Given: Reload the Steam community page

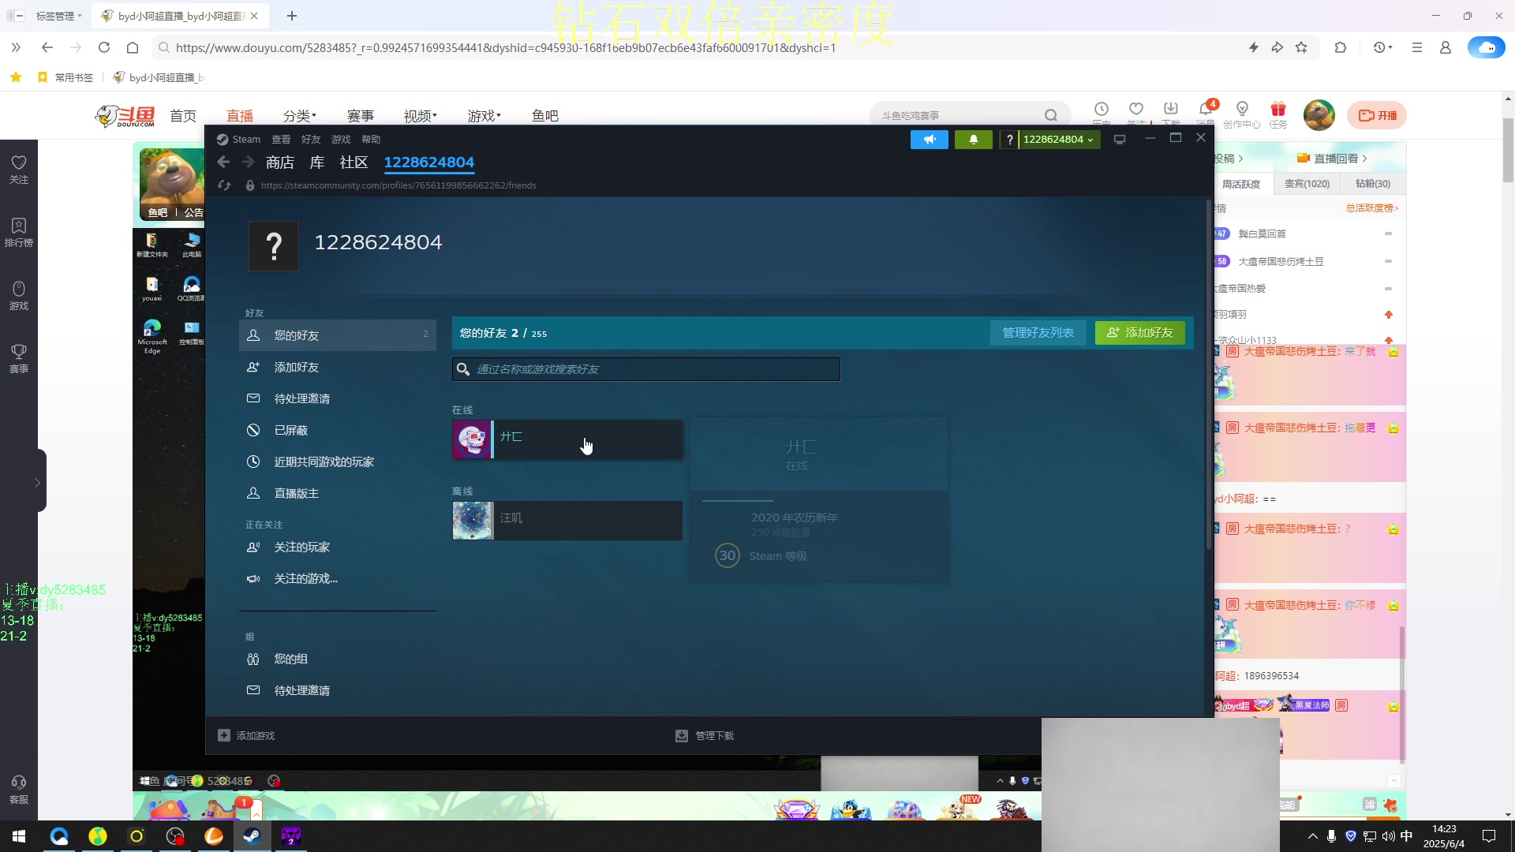Looking at the screenshot, I should [x=224, y=185].
